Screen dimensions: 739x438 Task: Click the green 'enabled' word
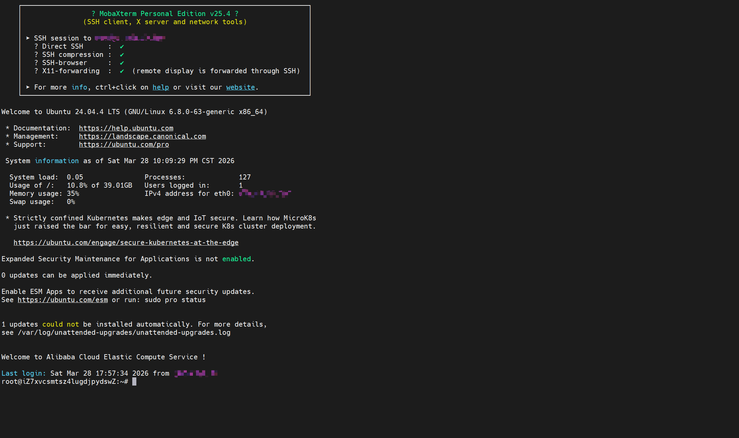[236, 259]
